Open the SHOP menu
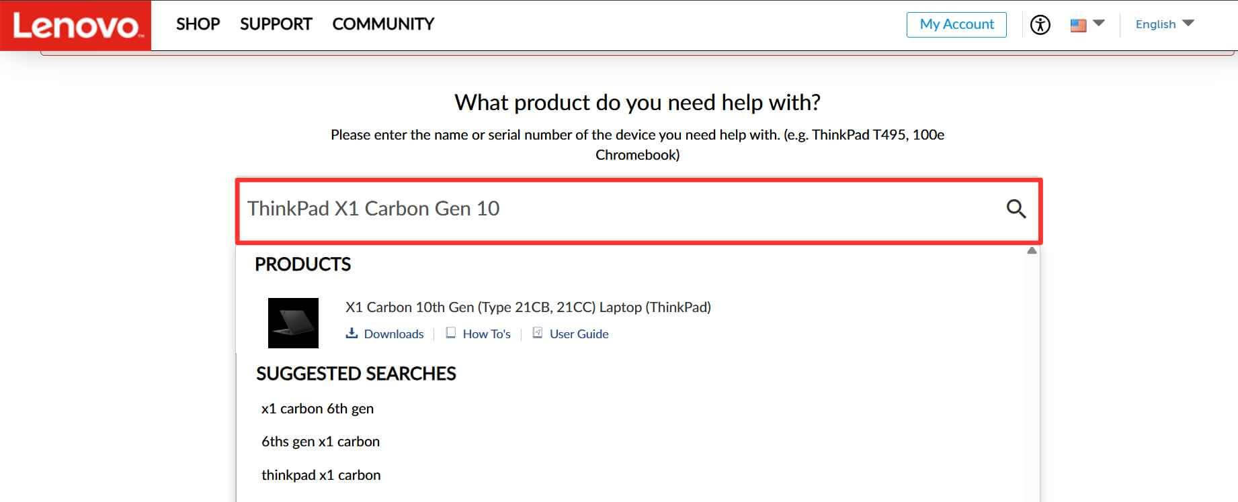Viewport: 1238px width, 502px height. (198, 24)
